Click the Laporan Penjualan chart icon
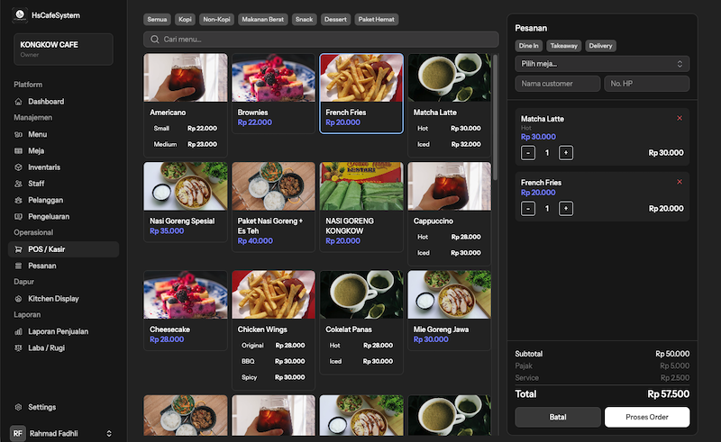Screen dimensions: 721x442 pos(19,331)
